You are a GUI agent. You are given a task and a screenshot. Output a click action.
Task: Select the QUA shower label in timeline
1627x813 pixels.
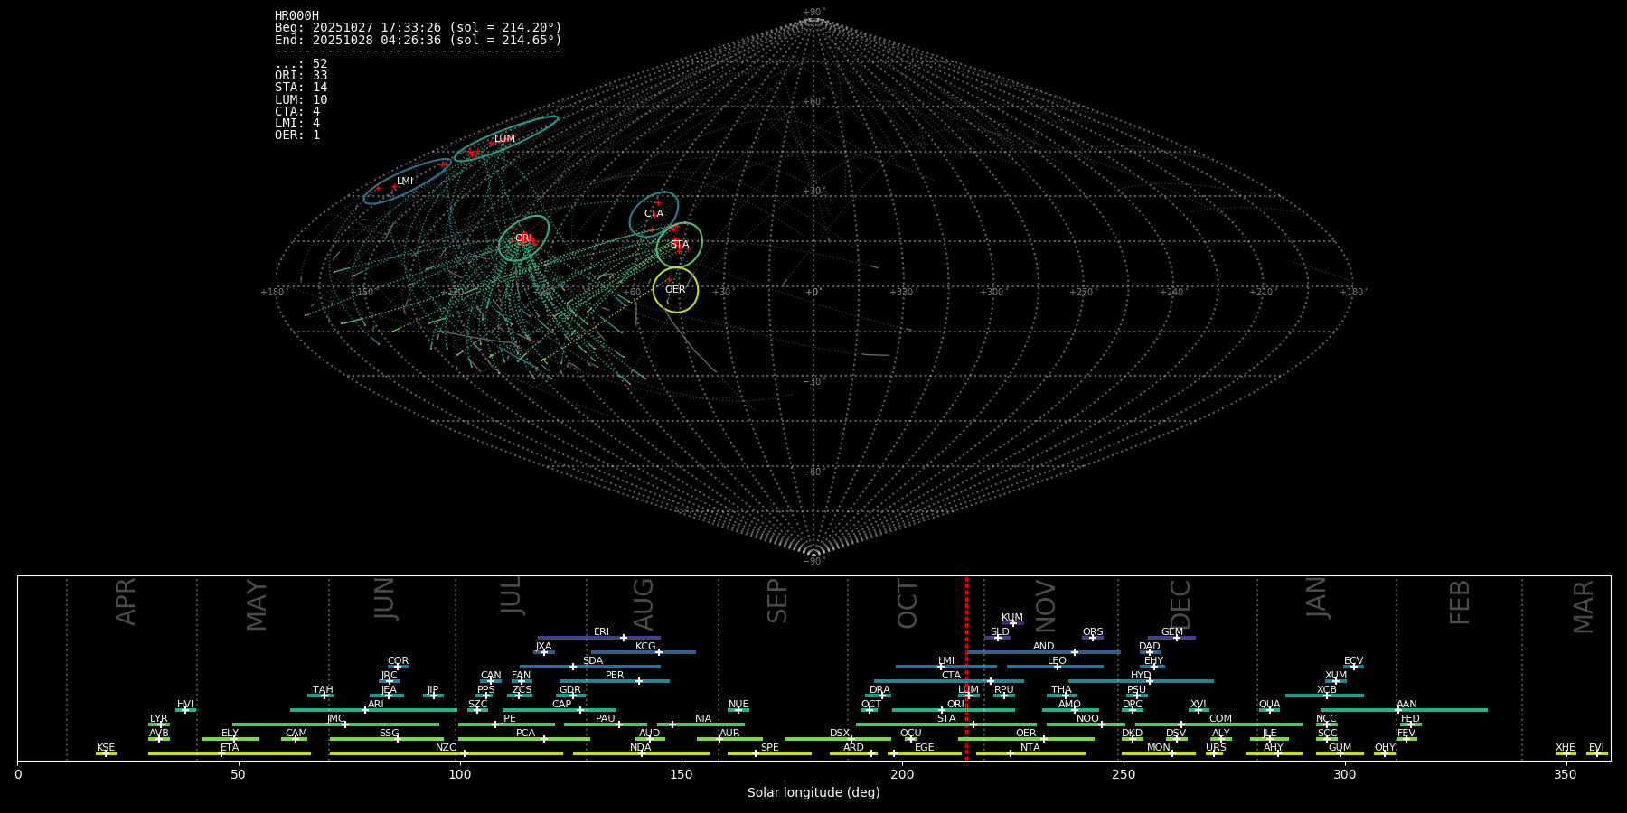1269,705
